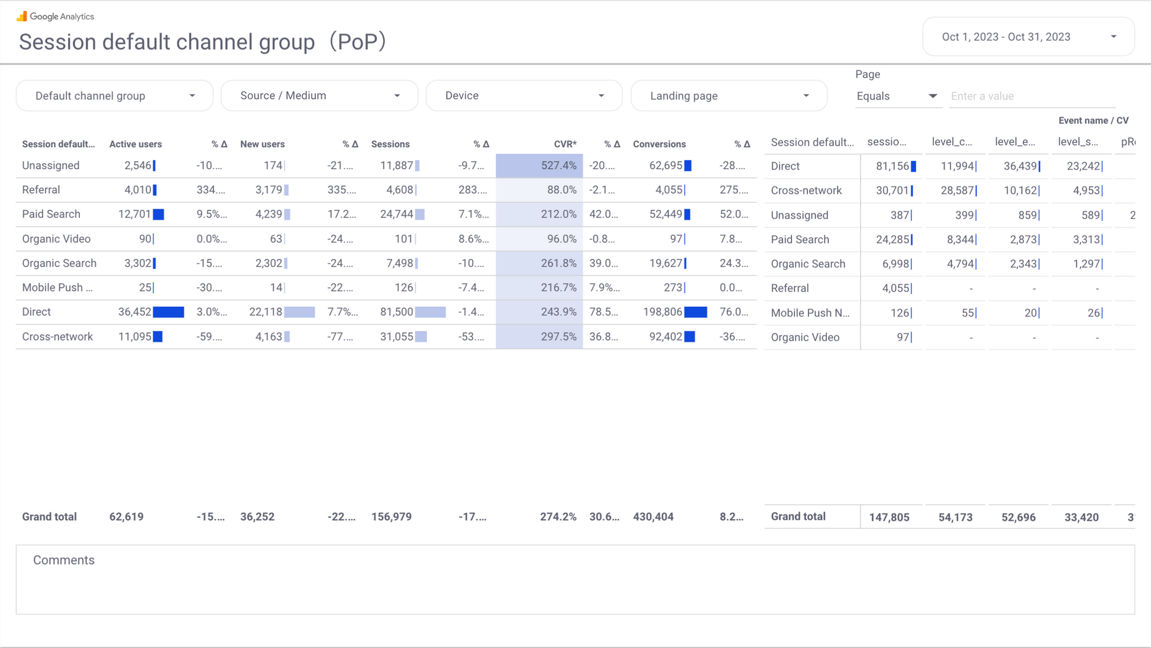The height and width of the screenshot is (648, 1151).
Task: Click the Comments text box
Action: (x=575, y=579)
